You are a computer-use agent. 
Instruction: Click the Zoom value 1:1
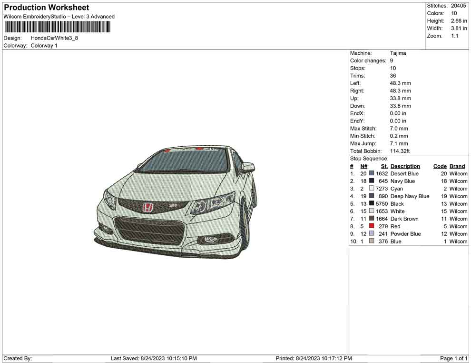455,36
